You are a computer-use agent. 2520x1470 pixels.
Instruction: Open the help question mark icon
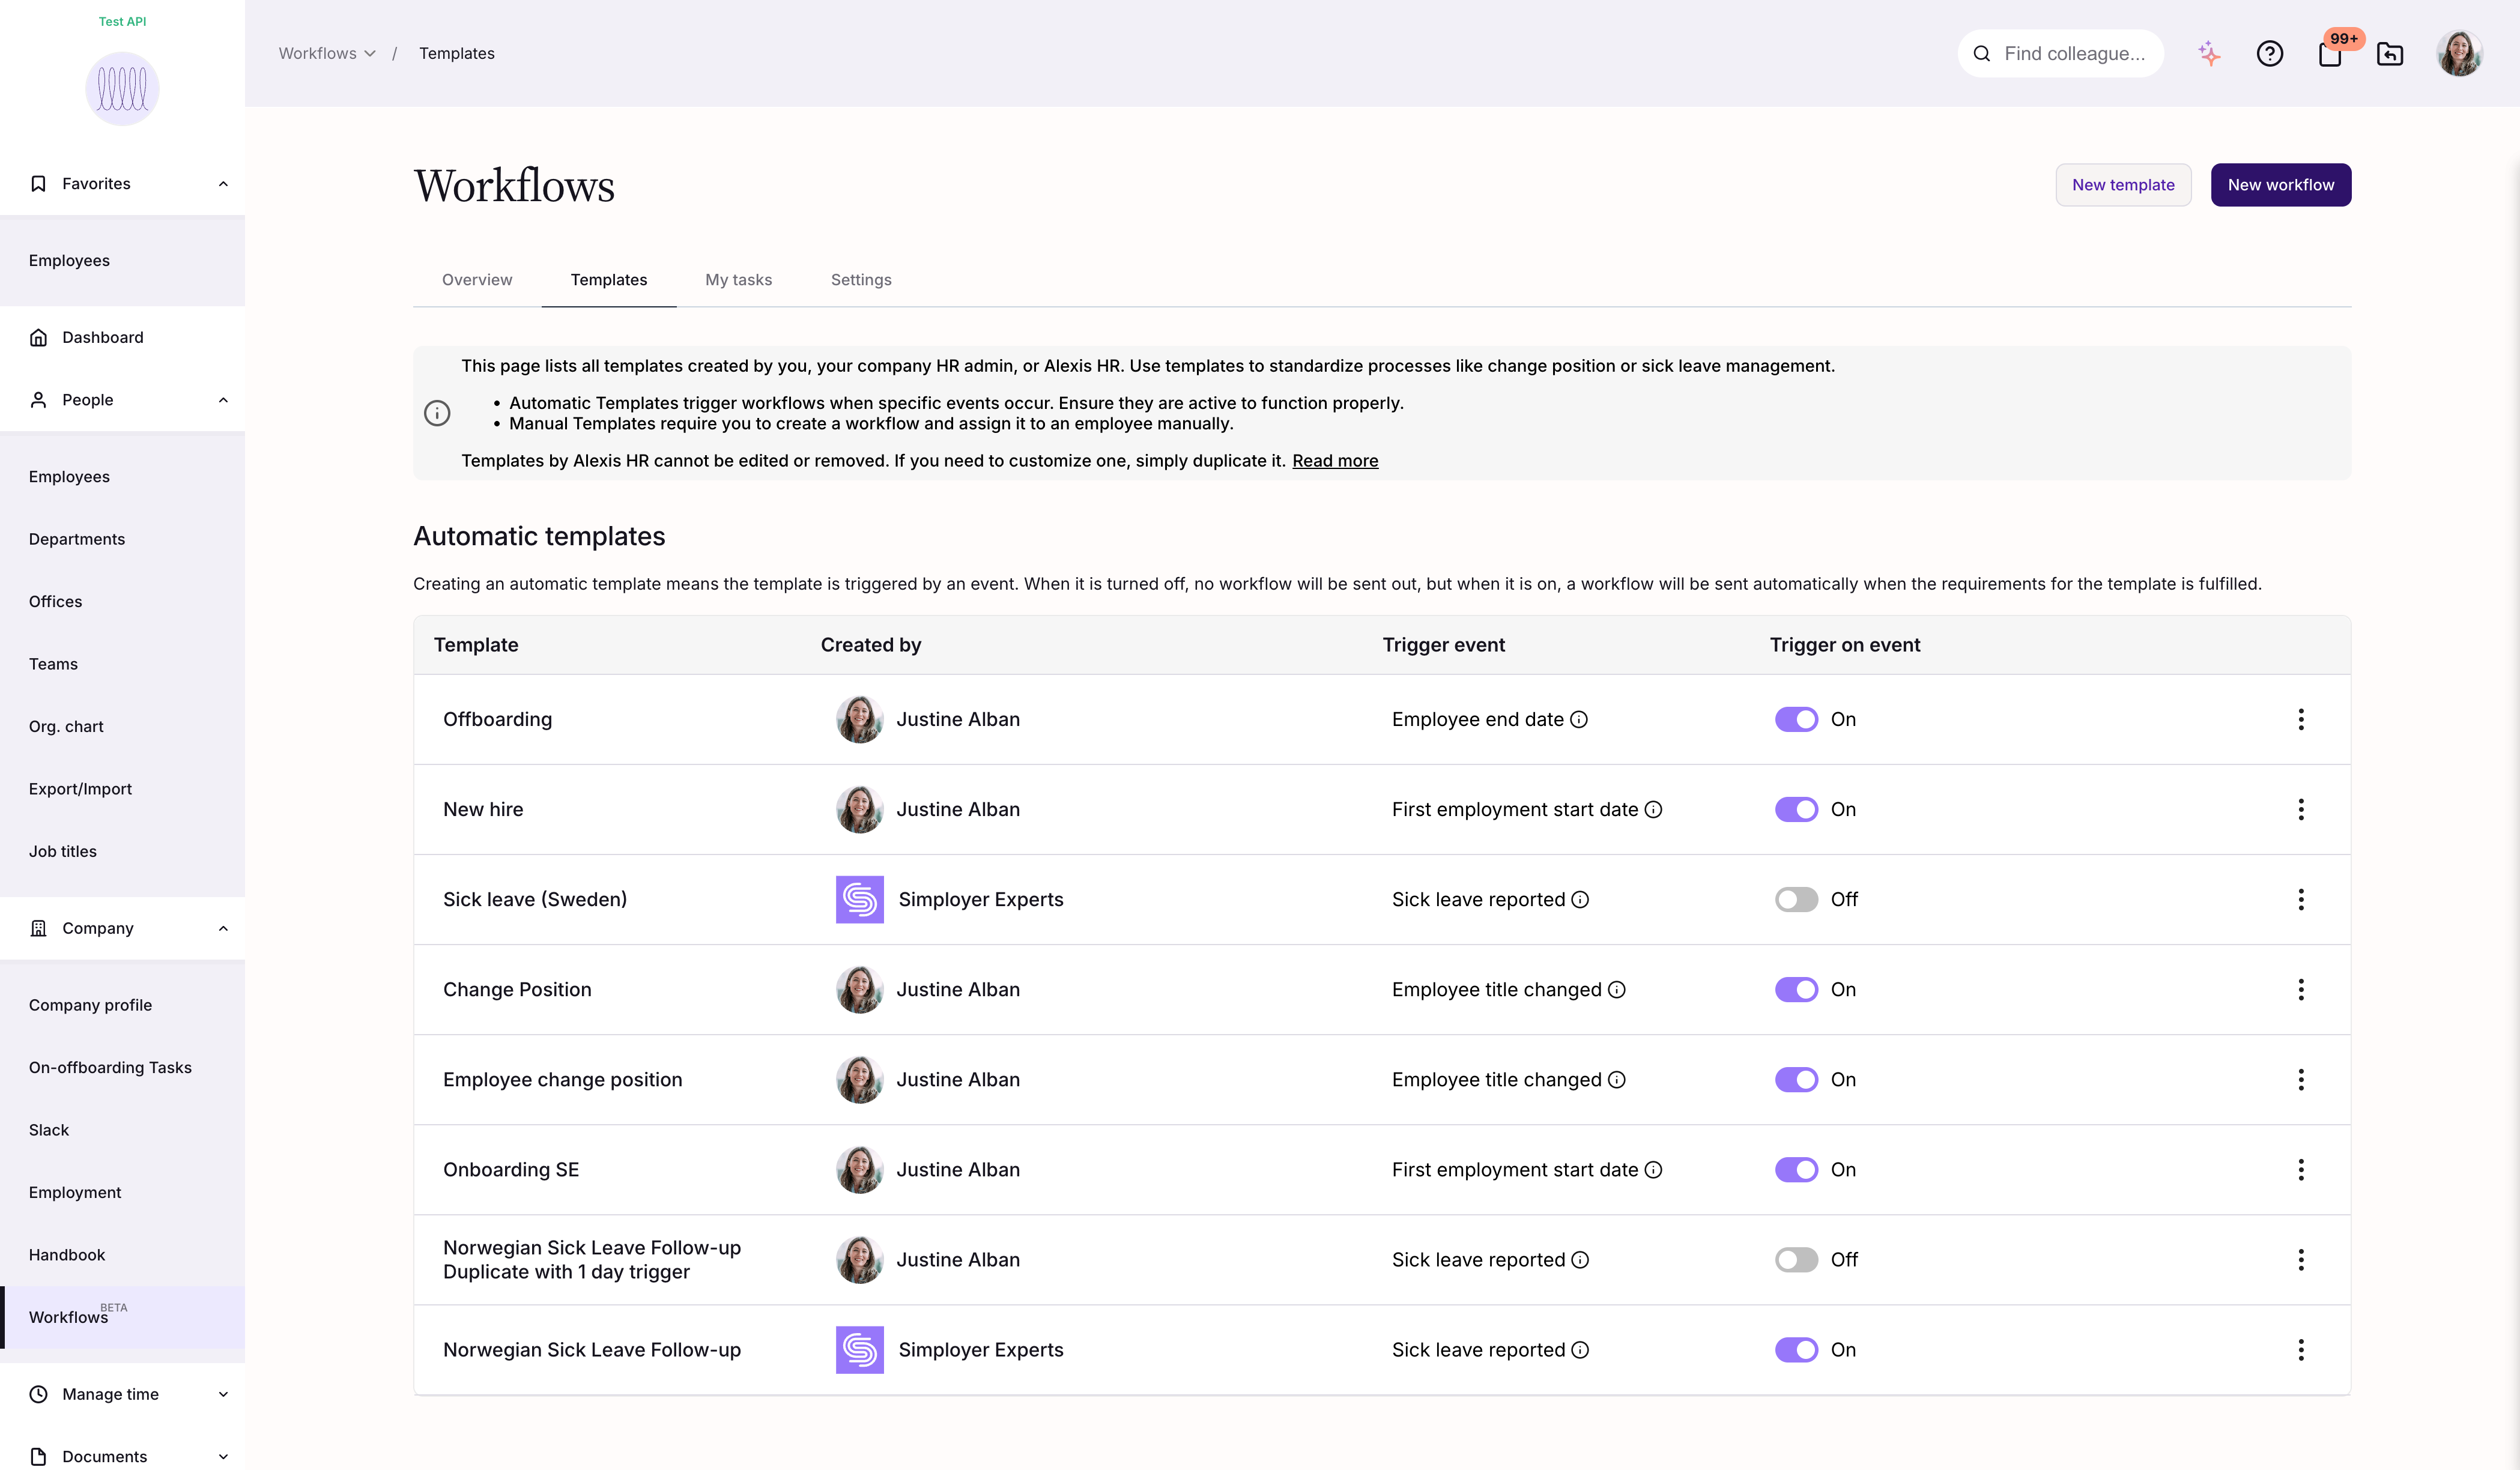[x=2270, y=54]
